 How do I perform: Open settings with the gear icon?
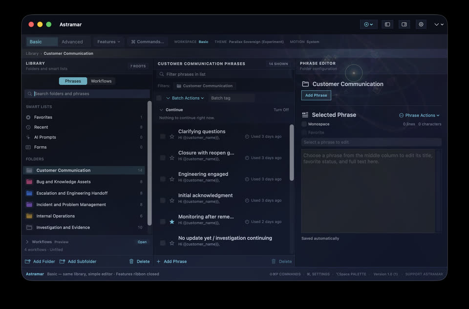tap(421, 24)
